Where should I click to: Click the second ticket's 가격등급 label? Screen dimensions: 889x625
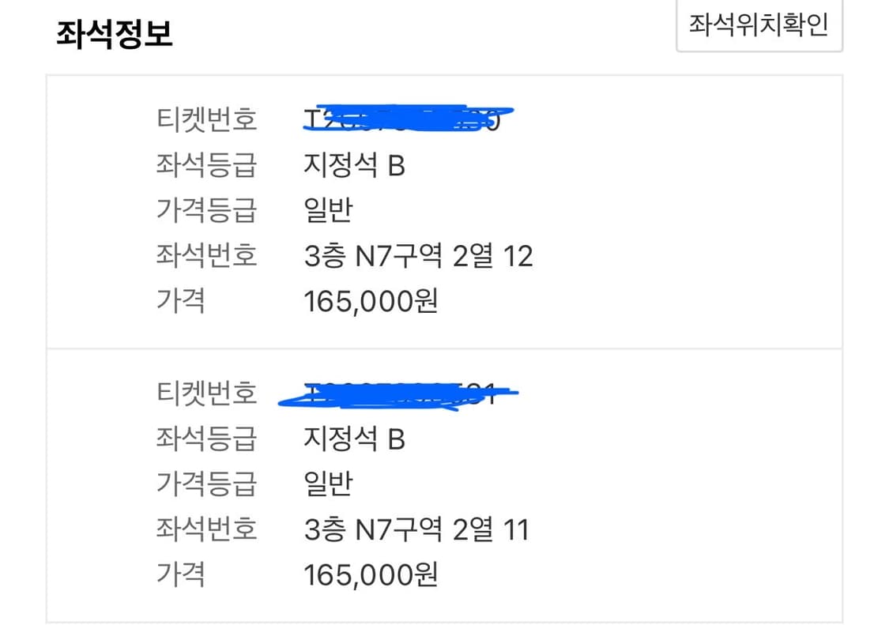tap(207, 484)
